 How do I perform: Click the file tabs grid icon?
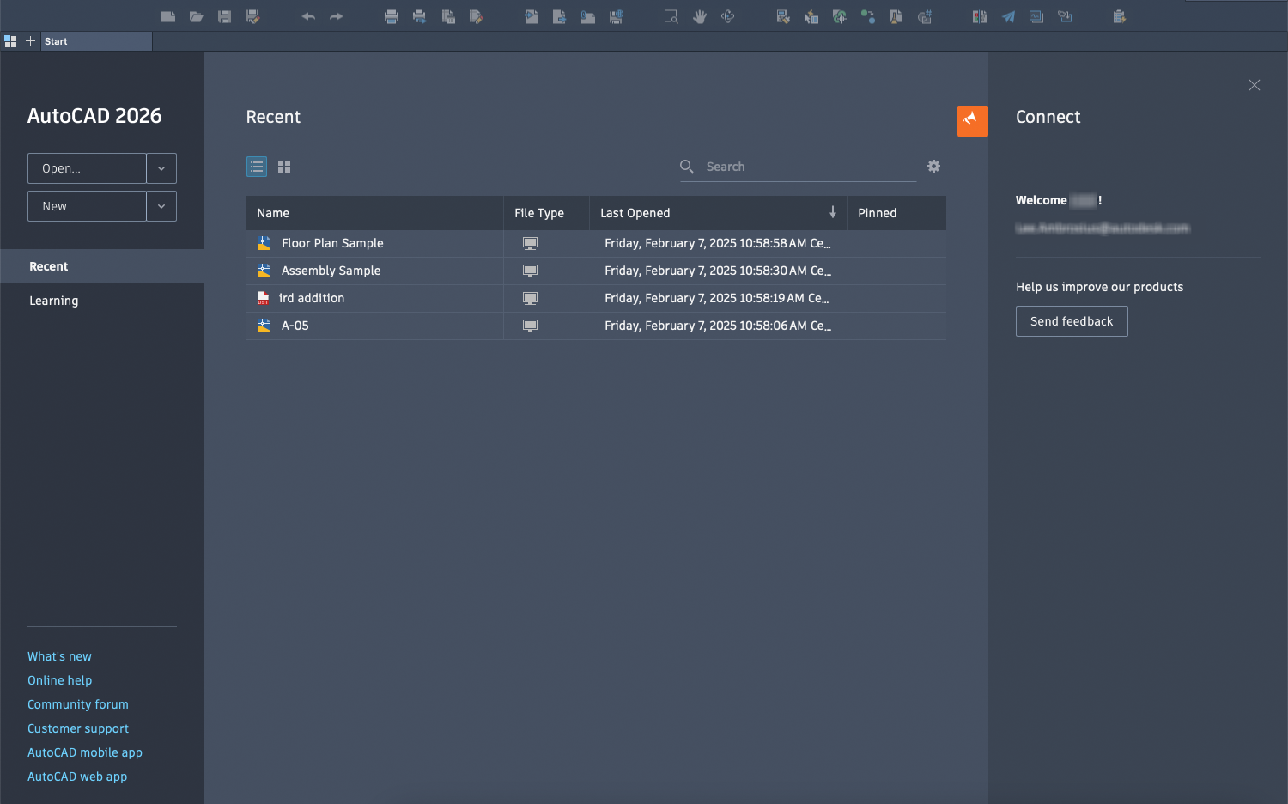pos(10,41)
